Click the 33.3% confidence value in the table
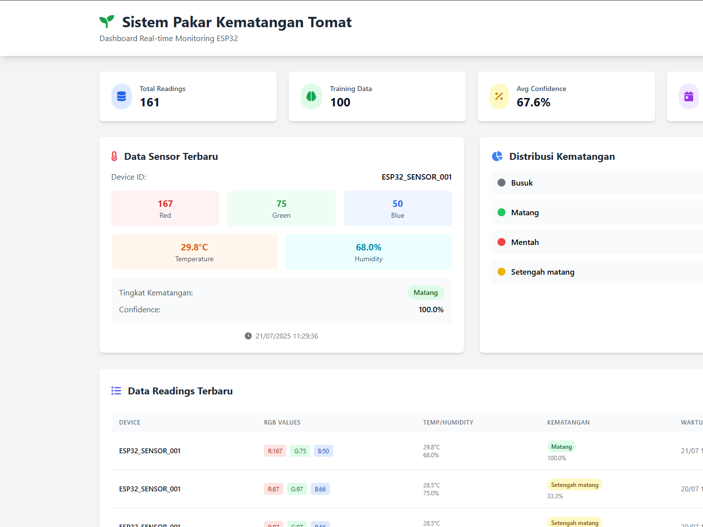Image resolution: width=703 pixels, height=527 pixels. point(555,496)
